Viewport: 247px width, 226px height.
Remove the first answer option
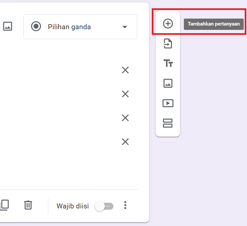[125, 70]
